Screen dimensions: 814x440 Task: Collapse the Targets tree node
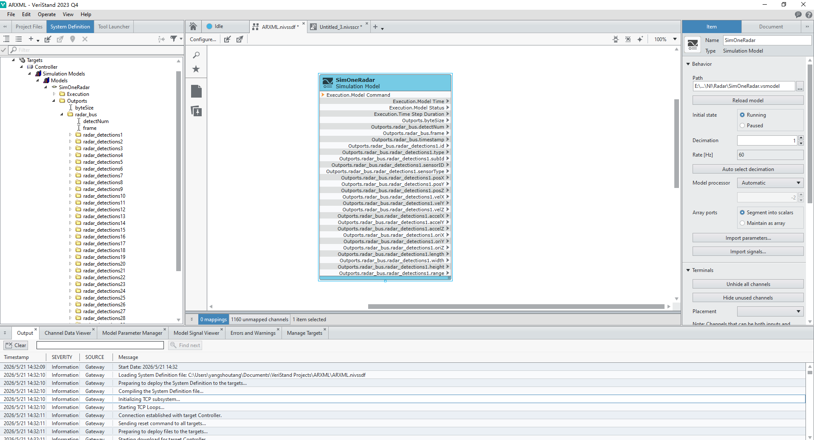[x=14, y=60]
